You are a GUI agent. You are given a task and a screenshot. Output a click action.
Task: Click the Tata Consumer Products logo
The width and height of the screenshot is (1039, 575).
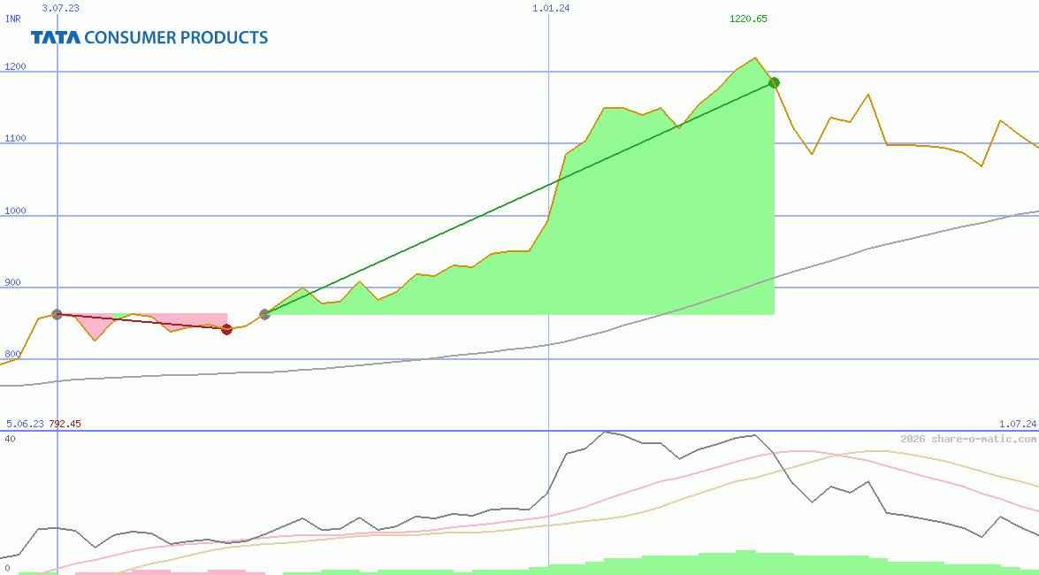pos(149,37)
